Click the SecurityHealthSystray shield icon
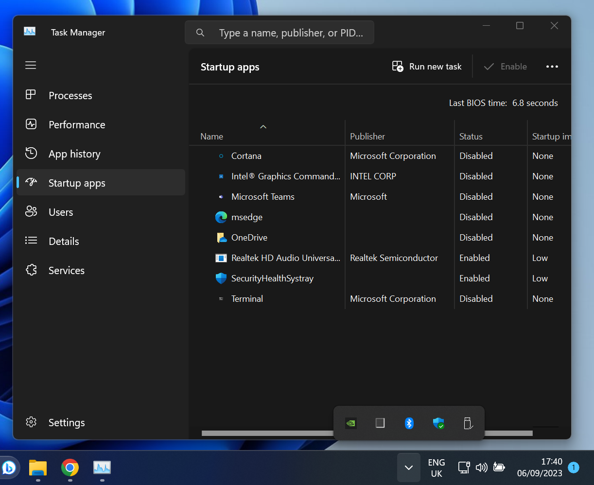594x485 pixels. [x=221, y=278]
